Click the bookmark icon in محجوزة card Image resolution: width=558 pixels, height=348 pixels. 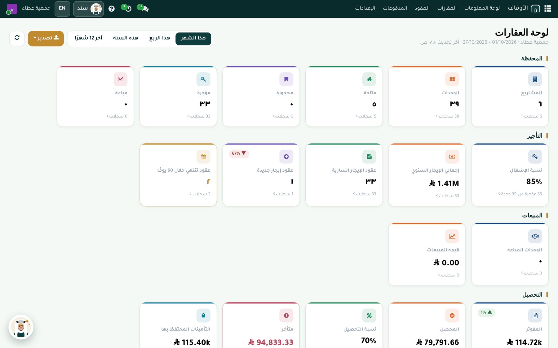click(286, 79)
